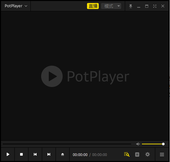
Task: Open the PotPlayer main menu dropdown
Action: click(x=16, y=6)
